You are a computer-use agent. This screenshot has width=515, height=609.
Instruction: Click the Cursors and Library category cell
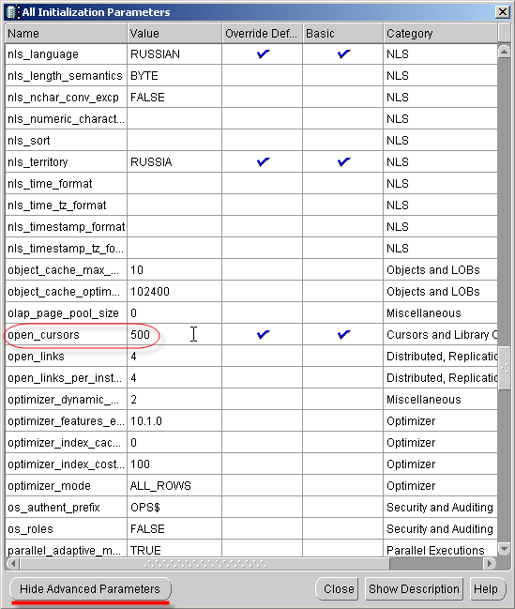coord(442,334)
